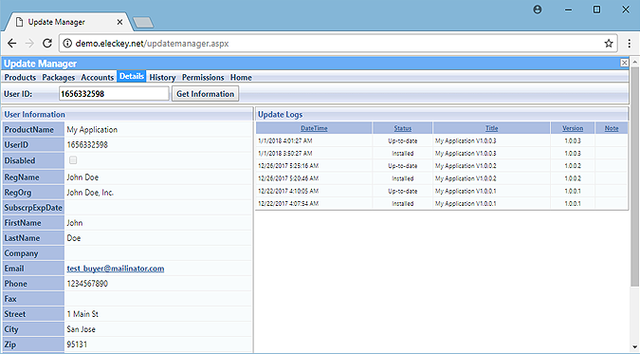The width and height of the screenshot is (640, 354).
Task: Select log row 1/1/2018 3:50:27 AM
Action: tap(442, 154)
